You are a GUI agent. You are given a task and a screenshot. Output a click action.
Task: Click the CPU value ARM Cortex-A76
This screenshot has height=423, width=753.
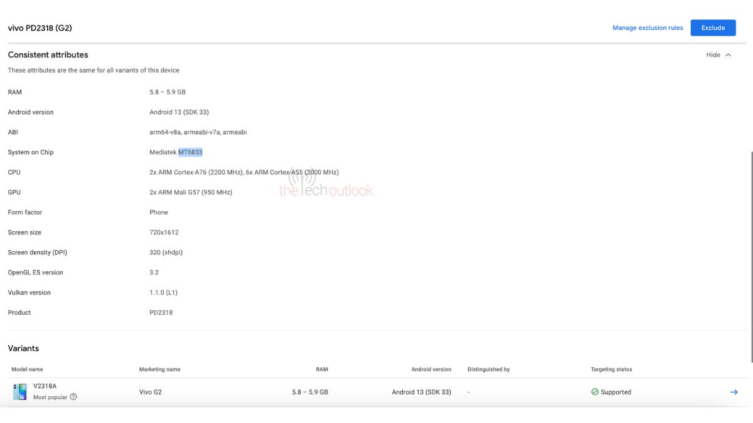pyautogui.click(x=244, y=172)
